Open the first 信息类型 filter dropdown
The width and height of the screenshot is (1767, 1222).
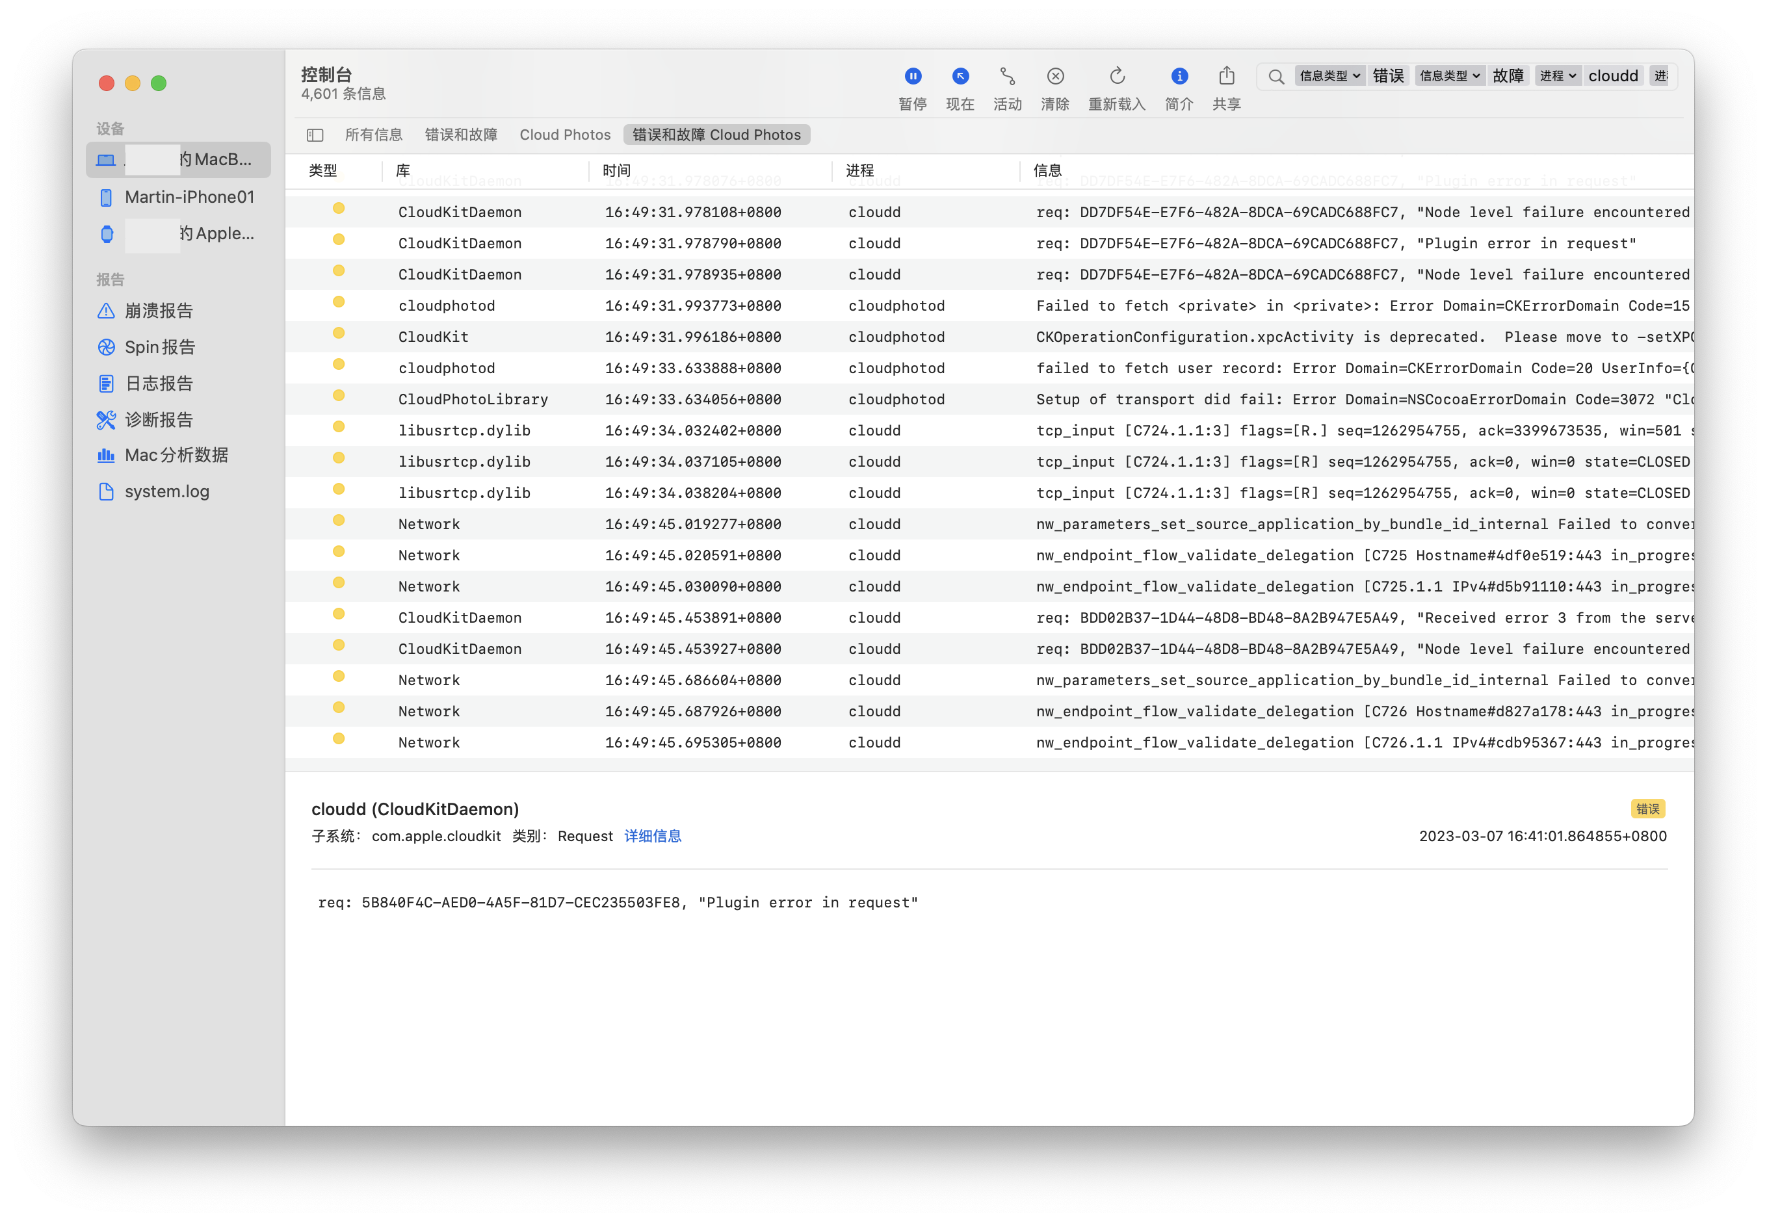(x=1329, y=76)
